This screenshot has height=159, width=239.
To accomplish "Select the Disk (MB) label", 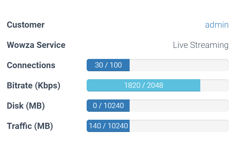I will coord(26,106).
